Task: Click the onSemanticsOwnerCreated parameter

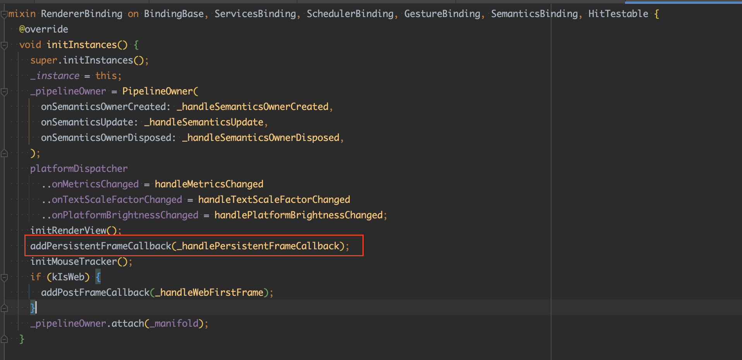Action: click(x=103, y=107)
